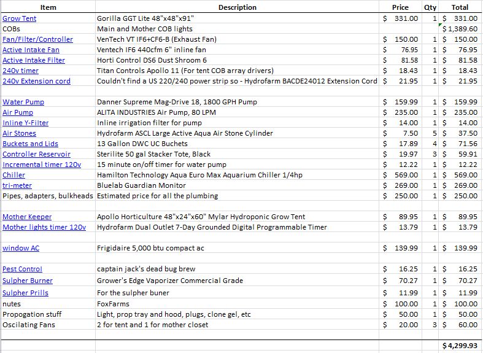This screenshot has width=483, height=353.
Task: Click the Chiller price 569.00 cell
Action: coord(400,175)
